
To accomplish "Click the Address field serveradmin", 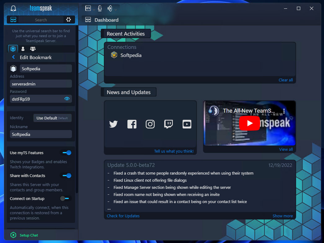I will pos(41,84).
